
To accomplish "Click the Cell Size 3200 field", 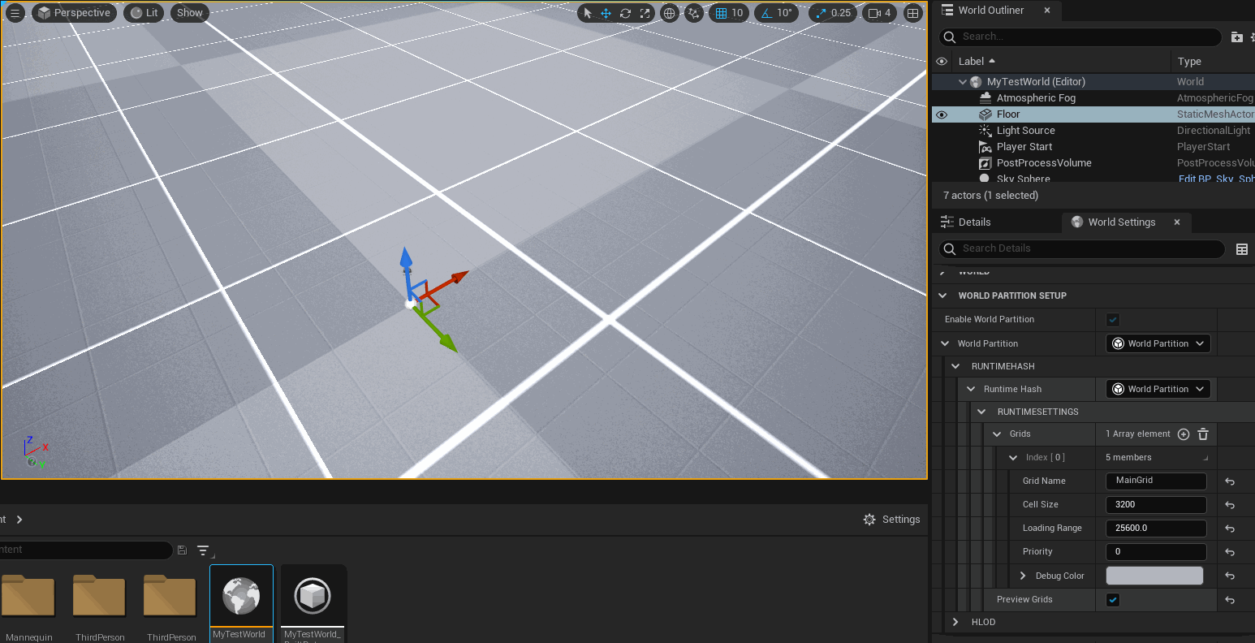I will (1156, 504).
